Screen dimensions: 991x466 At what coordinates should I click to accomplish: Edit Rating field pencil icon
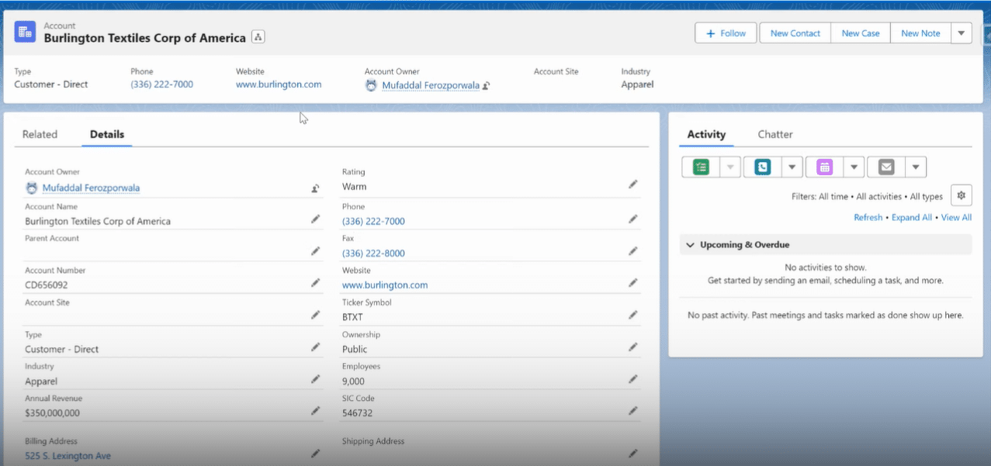(x=633, y=185)
